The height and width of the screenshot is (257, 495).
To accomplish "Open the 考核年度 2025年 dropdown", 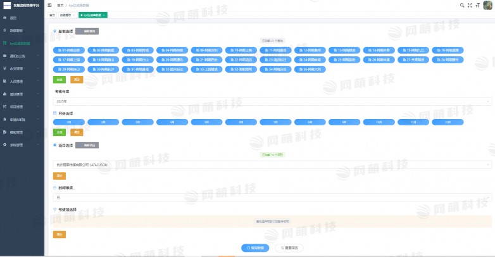I will [272, 101].
